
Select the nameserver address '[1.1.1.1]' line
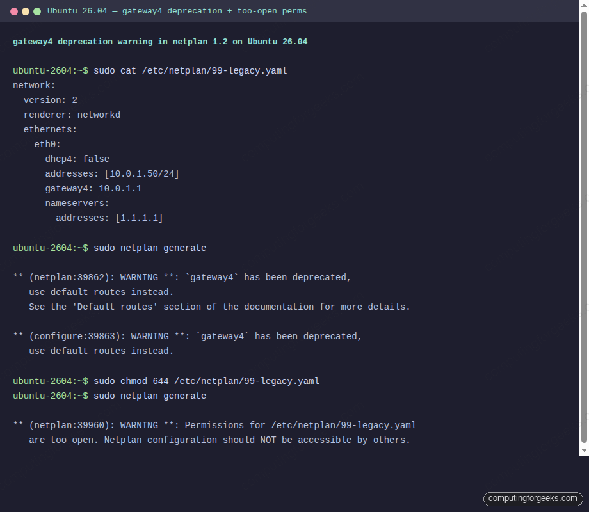110,218
